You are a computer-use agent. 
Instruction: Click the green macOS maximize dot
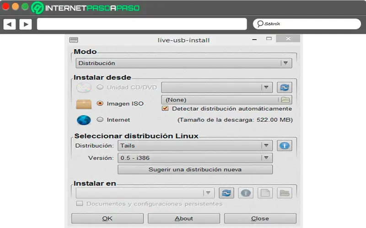(x=25, y=6)
